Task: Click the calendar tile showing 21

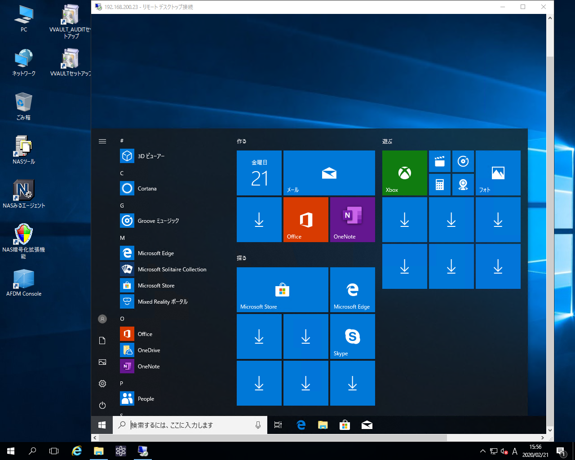Action: [x=259, y=173]
